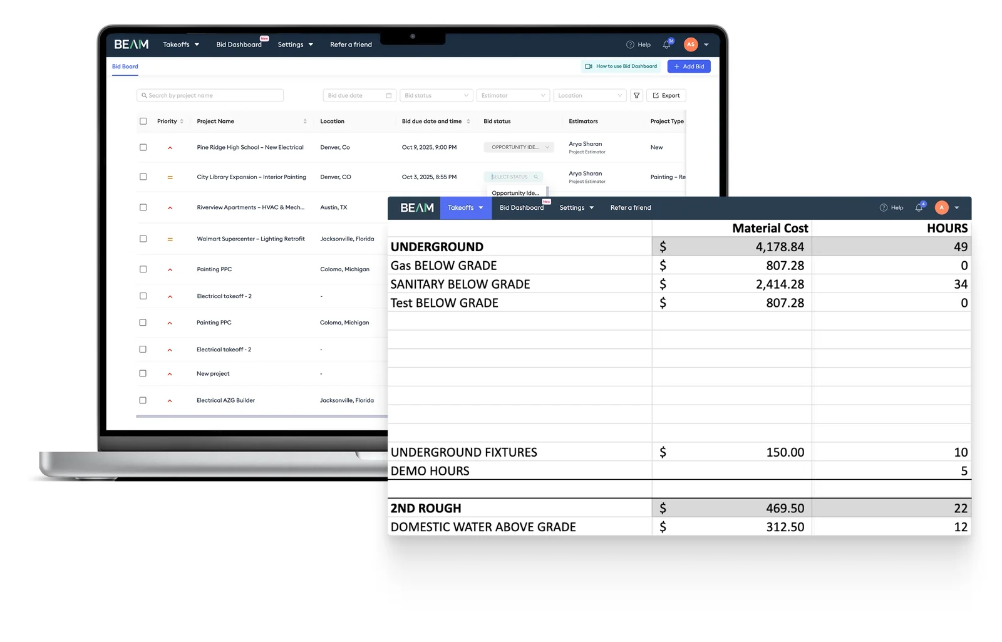Viewport: 1002px width, 642px height.
Task: Open the Estimator filter dropdown
Action: [513, 95]
